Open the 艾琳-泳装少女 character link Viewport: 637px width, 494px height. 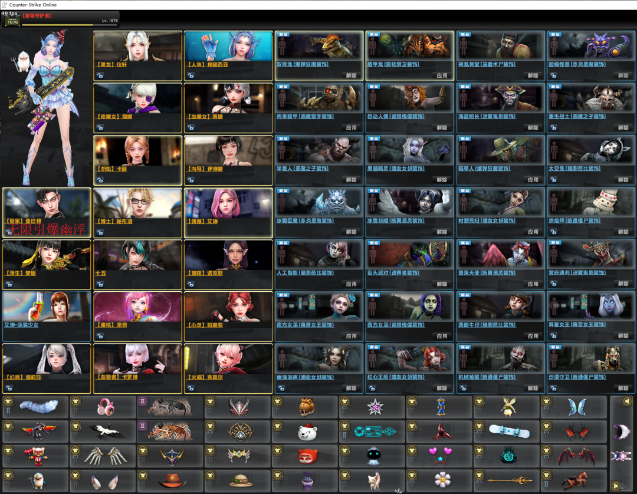[21, 325]
